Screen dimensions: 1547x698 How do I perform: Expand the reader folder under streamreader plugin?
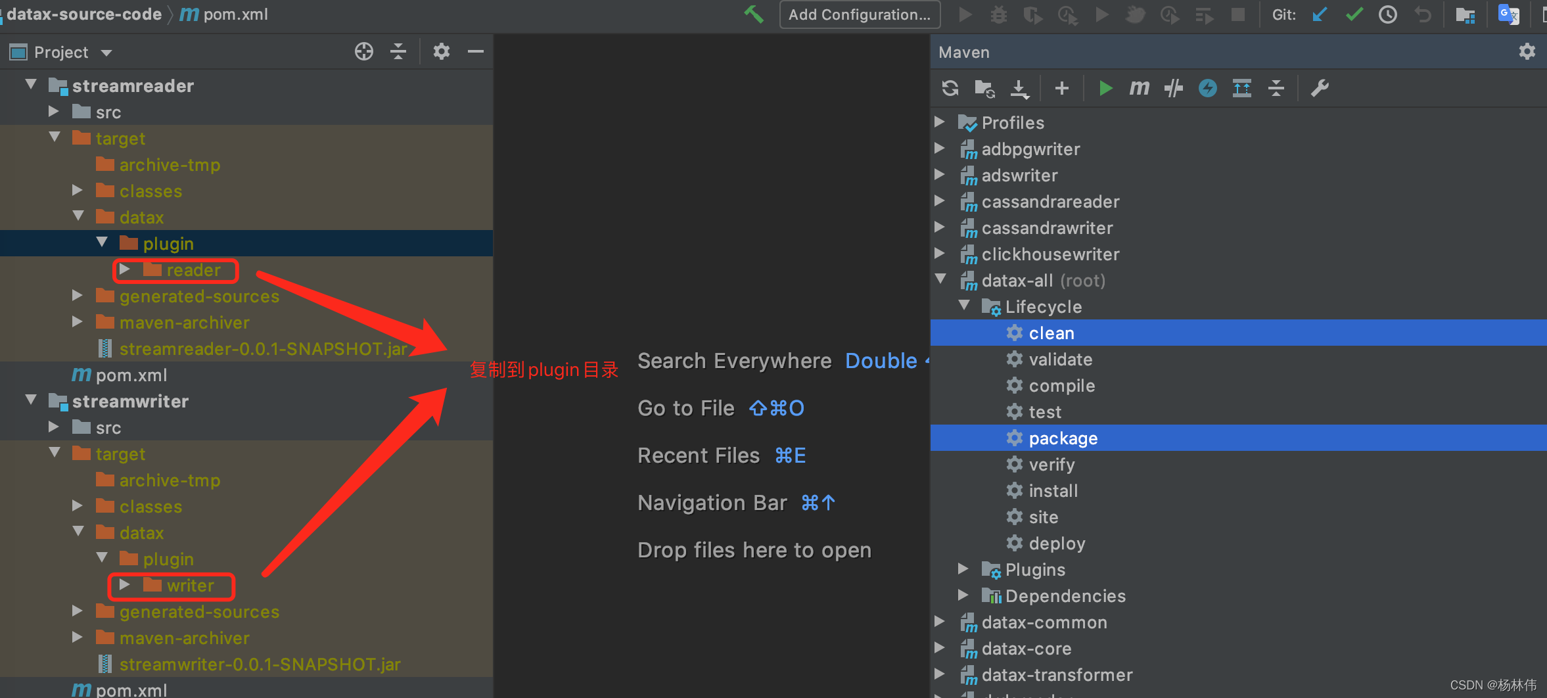pyautogui.click(x=124, y=269)
